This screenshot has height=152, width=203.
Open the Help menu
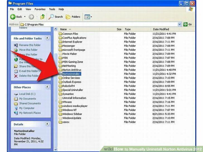(61, 9)
